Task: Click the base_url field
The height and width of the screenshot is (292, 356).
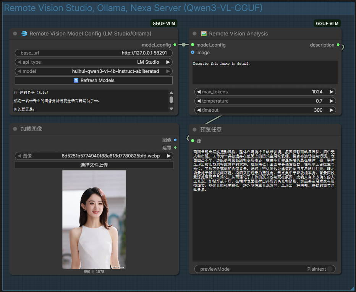Action: pyautogui.click(x=94, y=53)
